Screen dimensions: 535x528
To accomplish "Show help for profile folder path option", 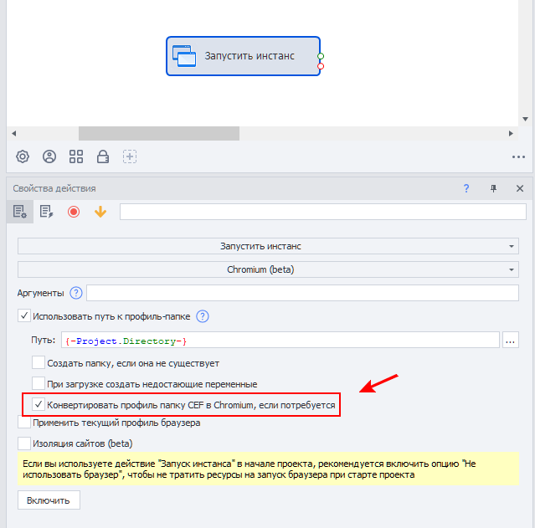I will (203, 316).
